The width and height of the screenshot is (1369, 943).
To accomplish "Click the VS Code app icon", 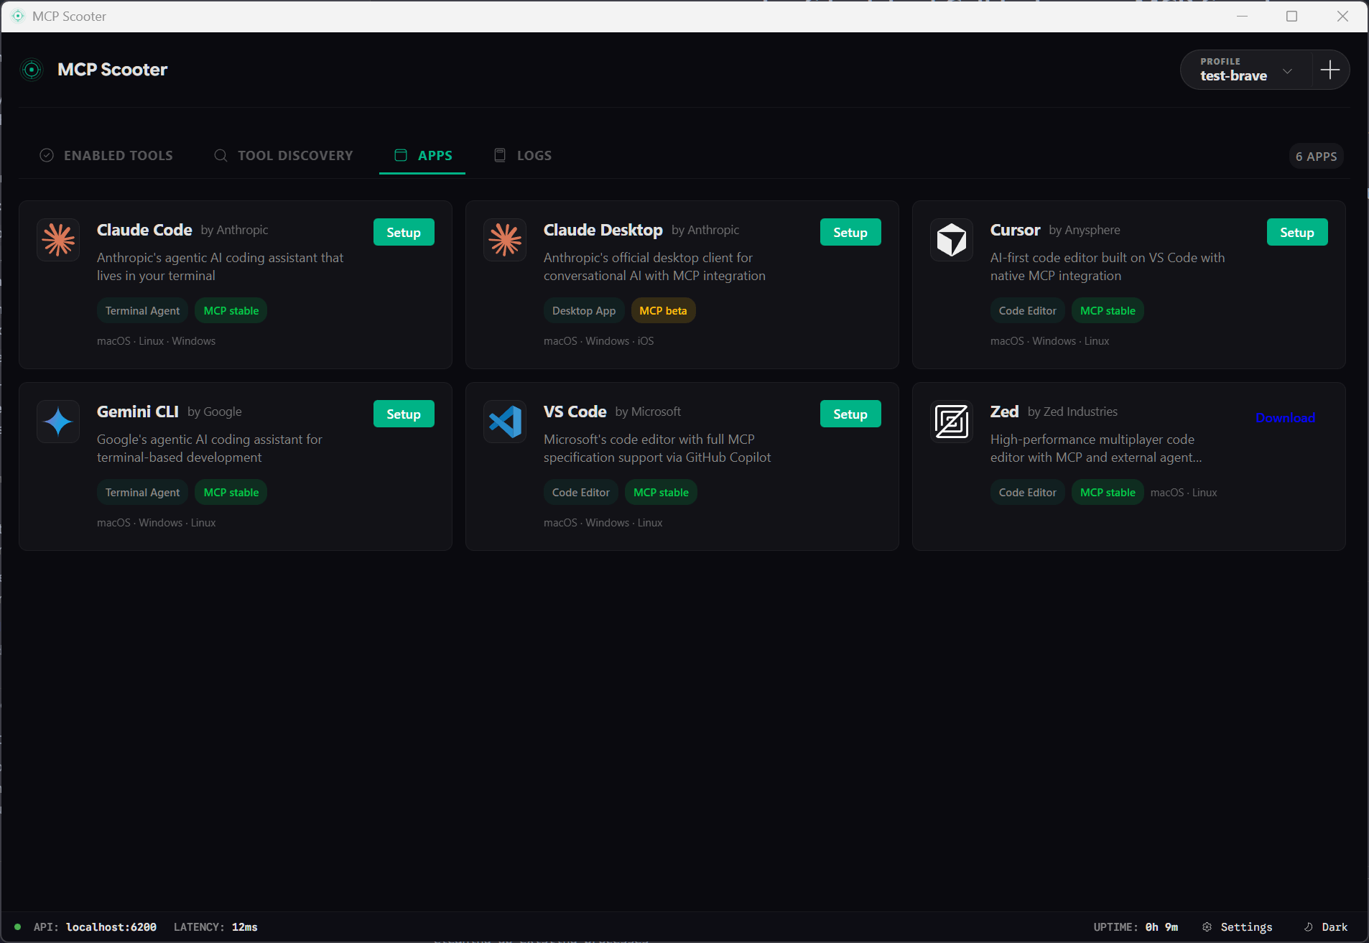I will (x=505, y=422).
